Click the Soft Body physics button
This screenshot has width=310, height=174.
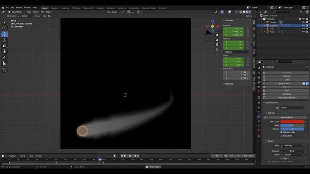(285, 87)
